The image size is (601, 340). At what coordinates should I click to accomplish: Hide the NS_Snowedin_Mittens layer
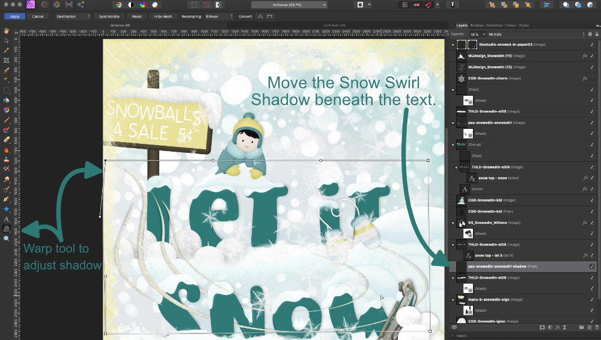(592, 223)
